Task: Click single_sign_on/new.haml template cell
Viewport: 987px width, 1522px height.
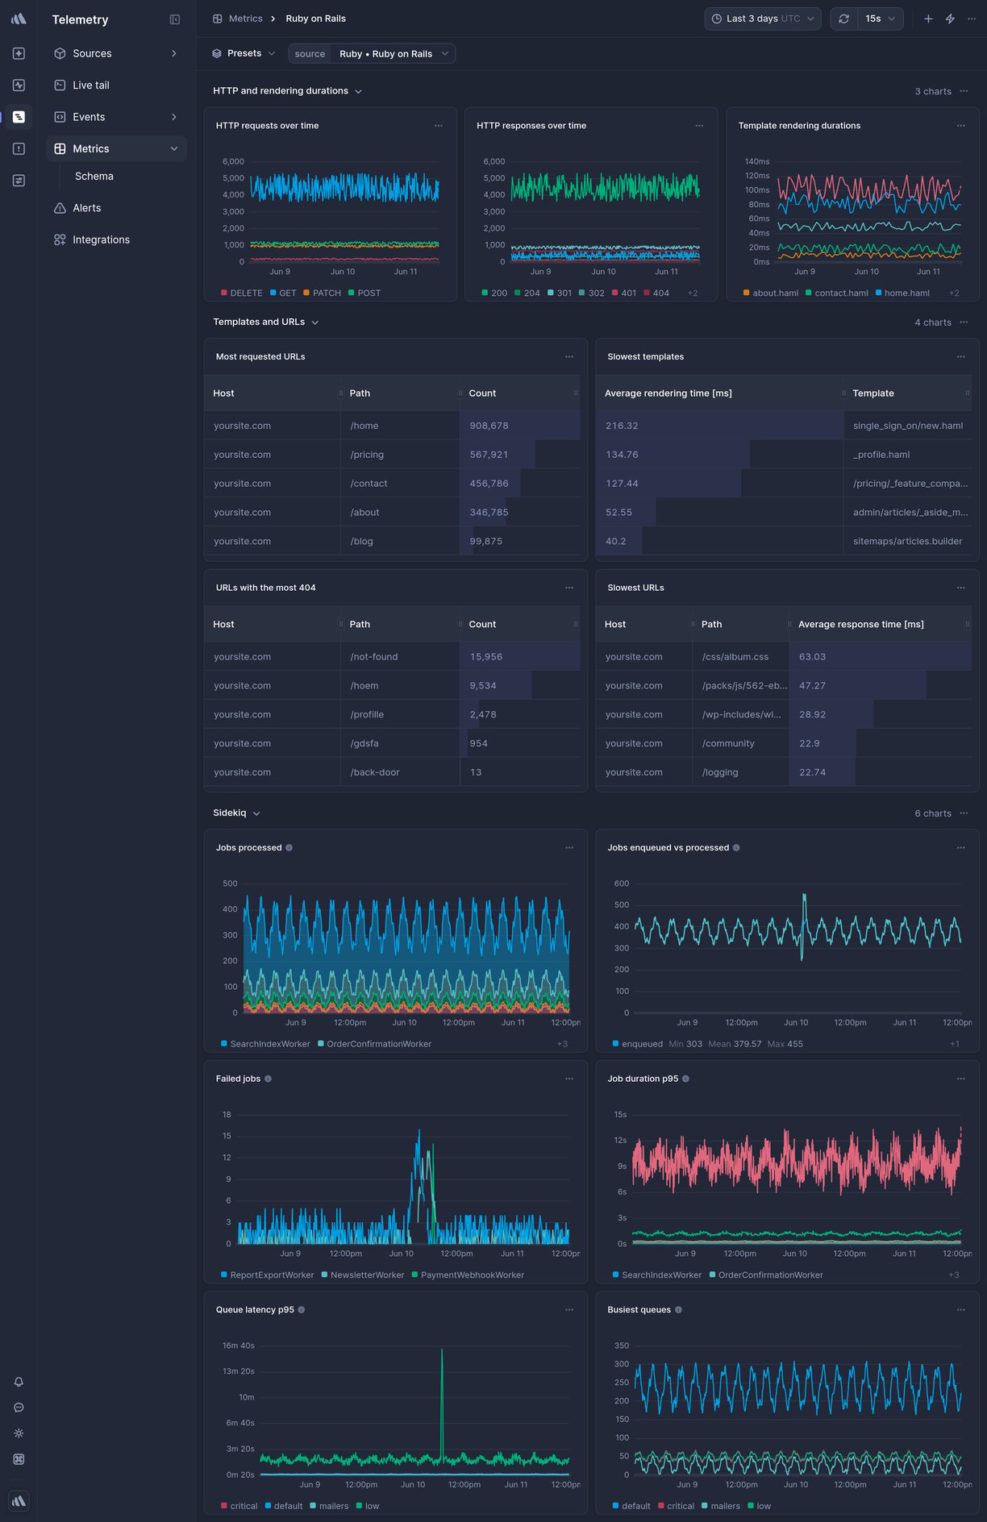Action: click(x=908, y=426)
